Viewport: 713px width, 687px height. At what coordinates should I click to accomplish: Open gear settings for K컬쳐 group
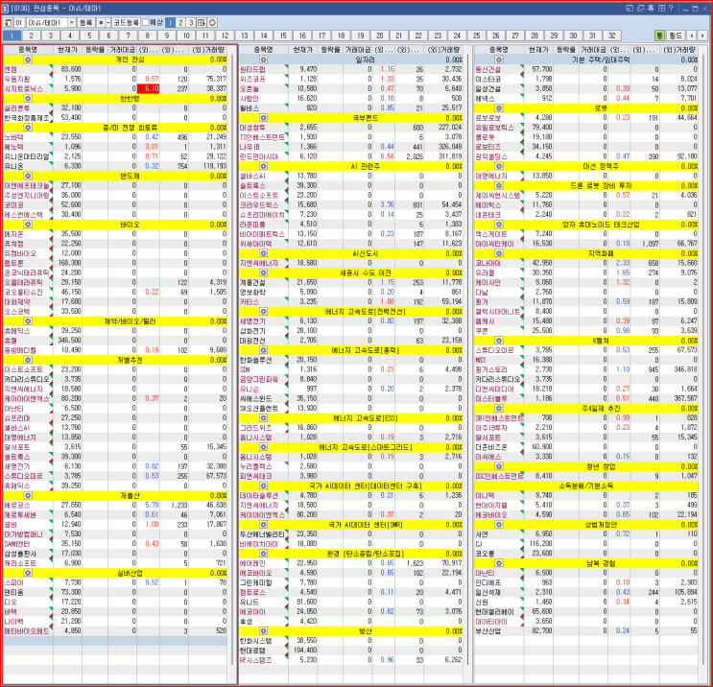tap(499, 341)
